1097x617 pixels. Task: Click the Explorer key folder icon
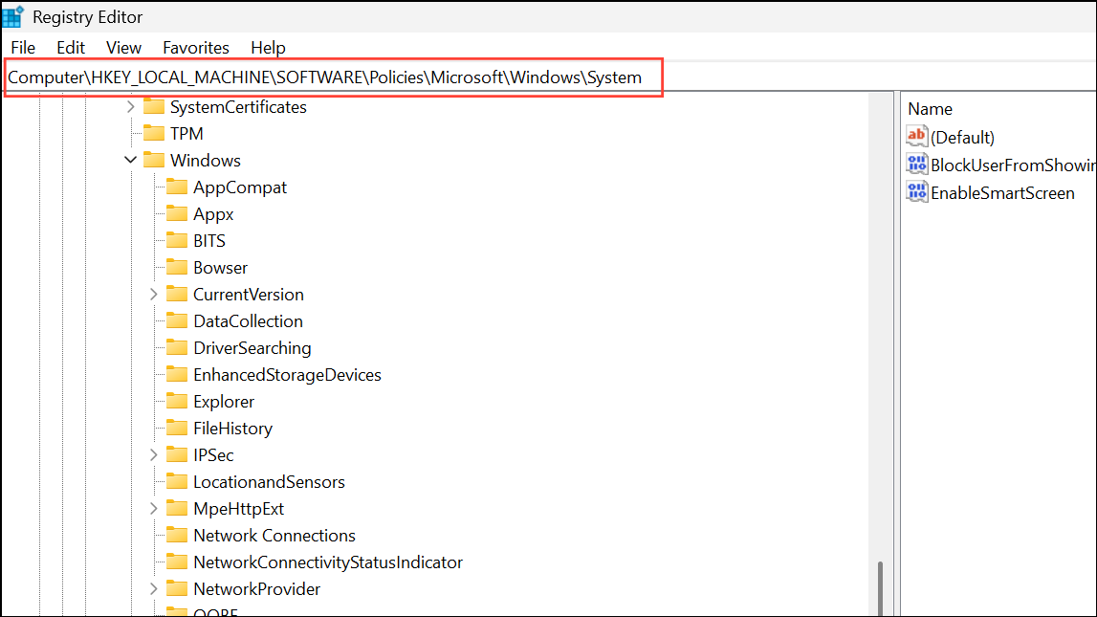(x=177, y=402)
